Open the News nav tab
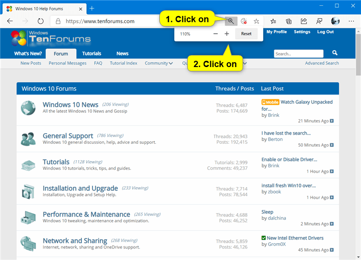The width and height of the screenshot is (361, 260). [x=122, y=54]
